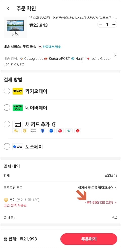Image resolution: width=121 pixels, height=248 pixels.
Task: Increase quantity with the plus icon
Action: (114, 25)
